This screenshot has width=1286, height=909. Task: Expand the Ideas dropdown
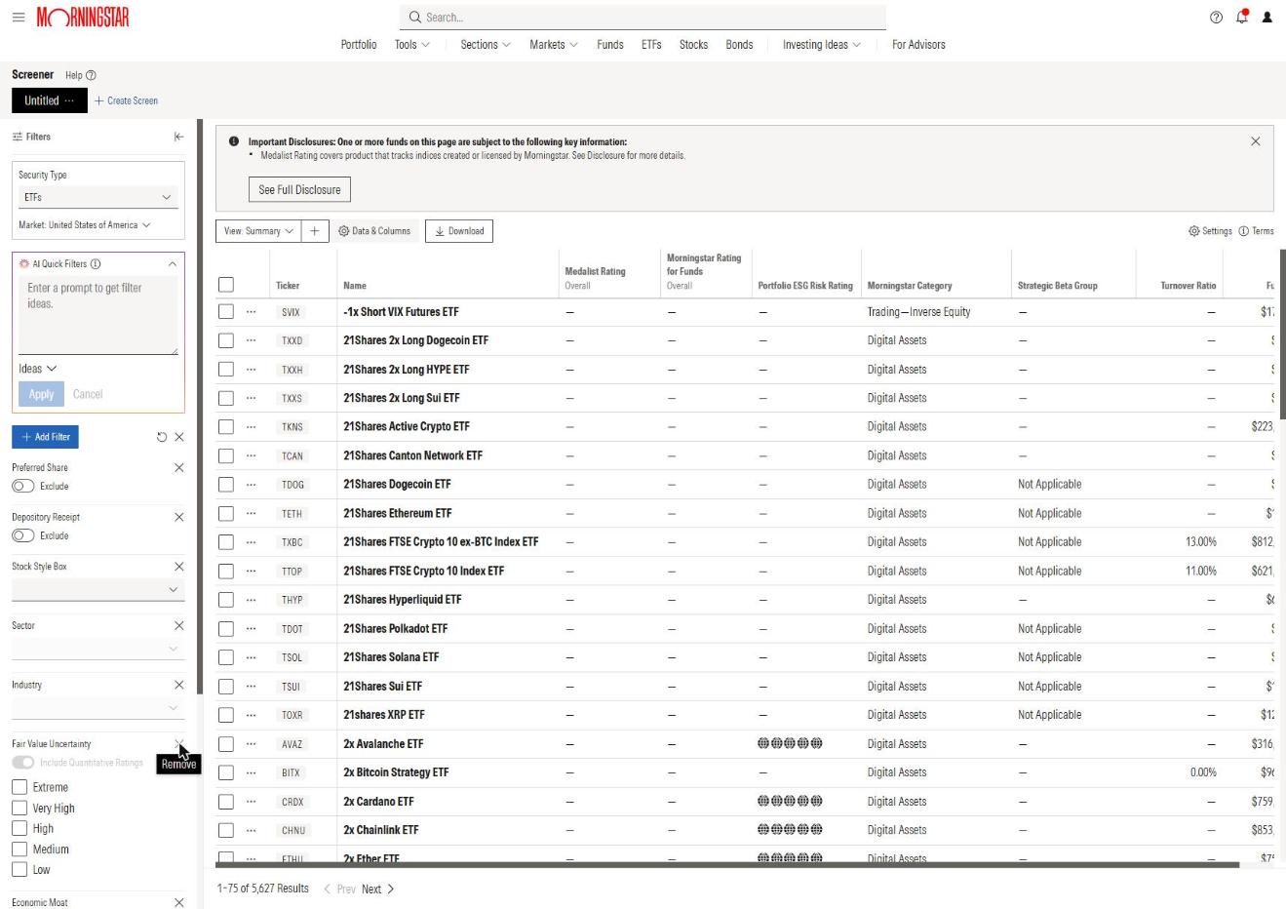(38, 369)
